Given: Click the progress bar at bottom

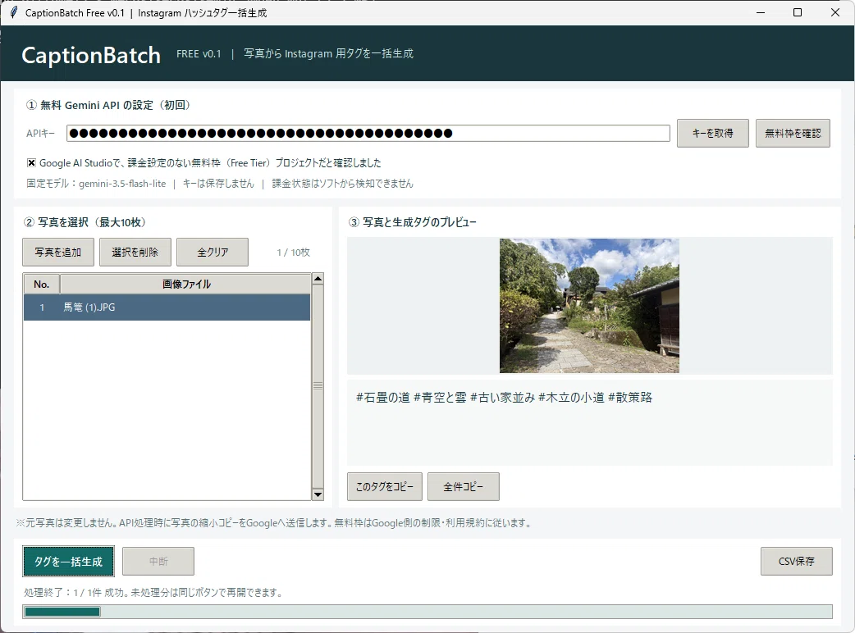Looking at the screenshot, I should tap(427, 611).
